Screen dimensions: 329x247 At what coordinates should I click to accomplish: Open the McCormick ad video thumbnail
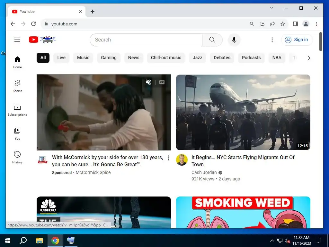pyautogui.click(x=104, y=112)
